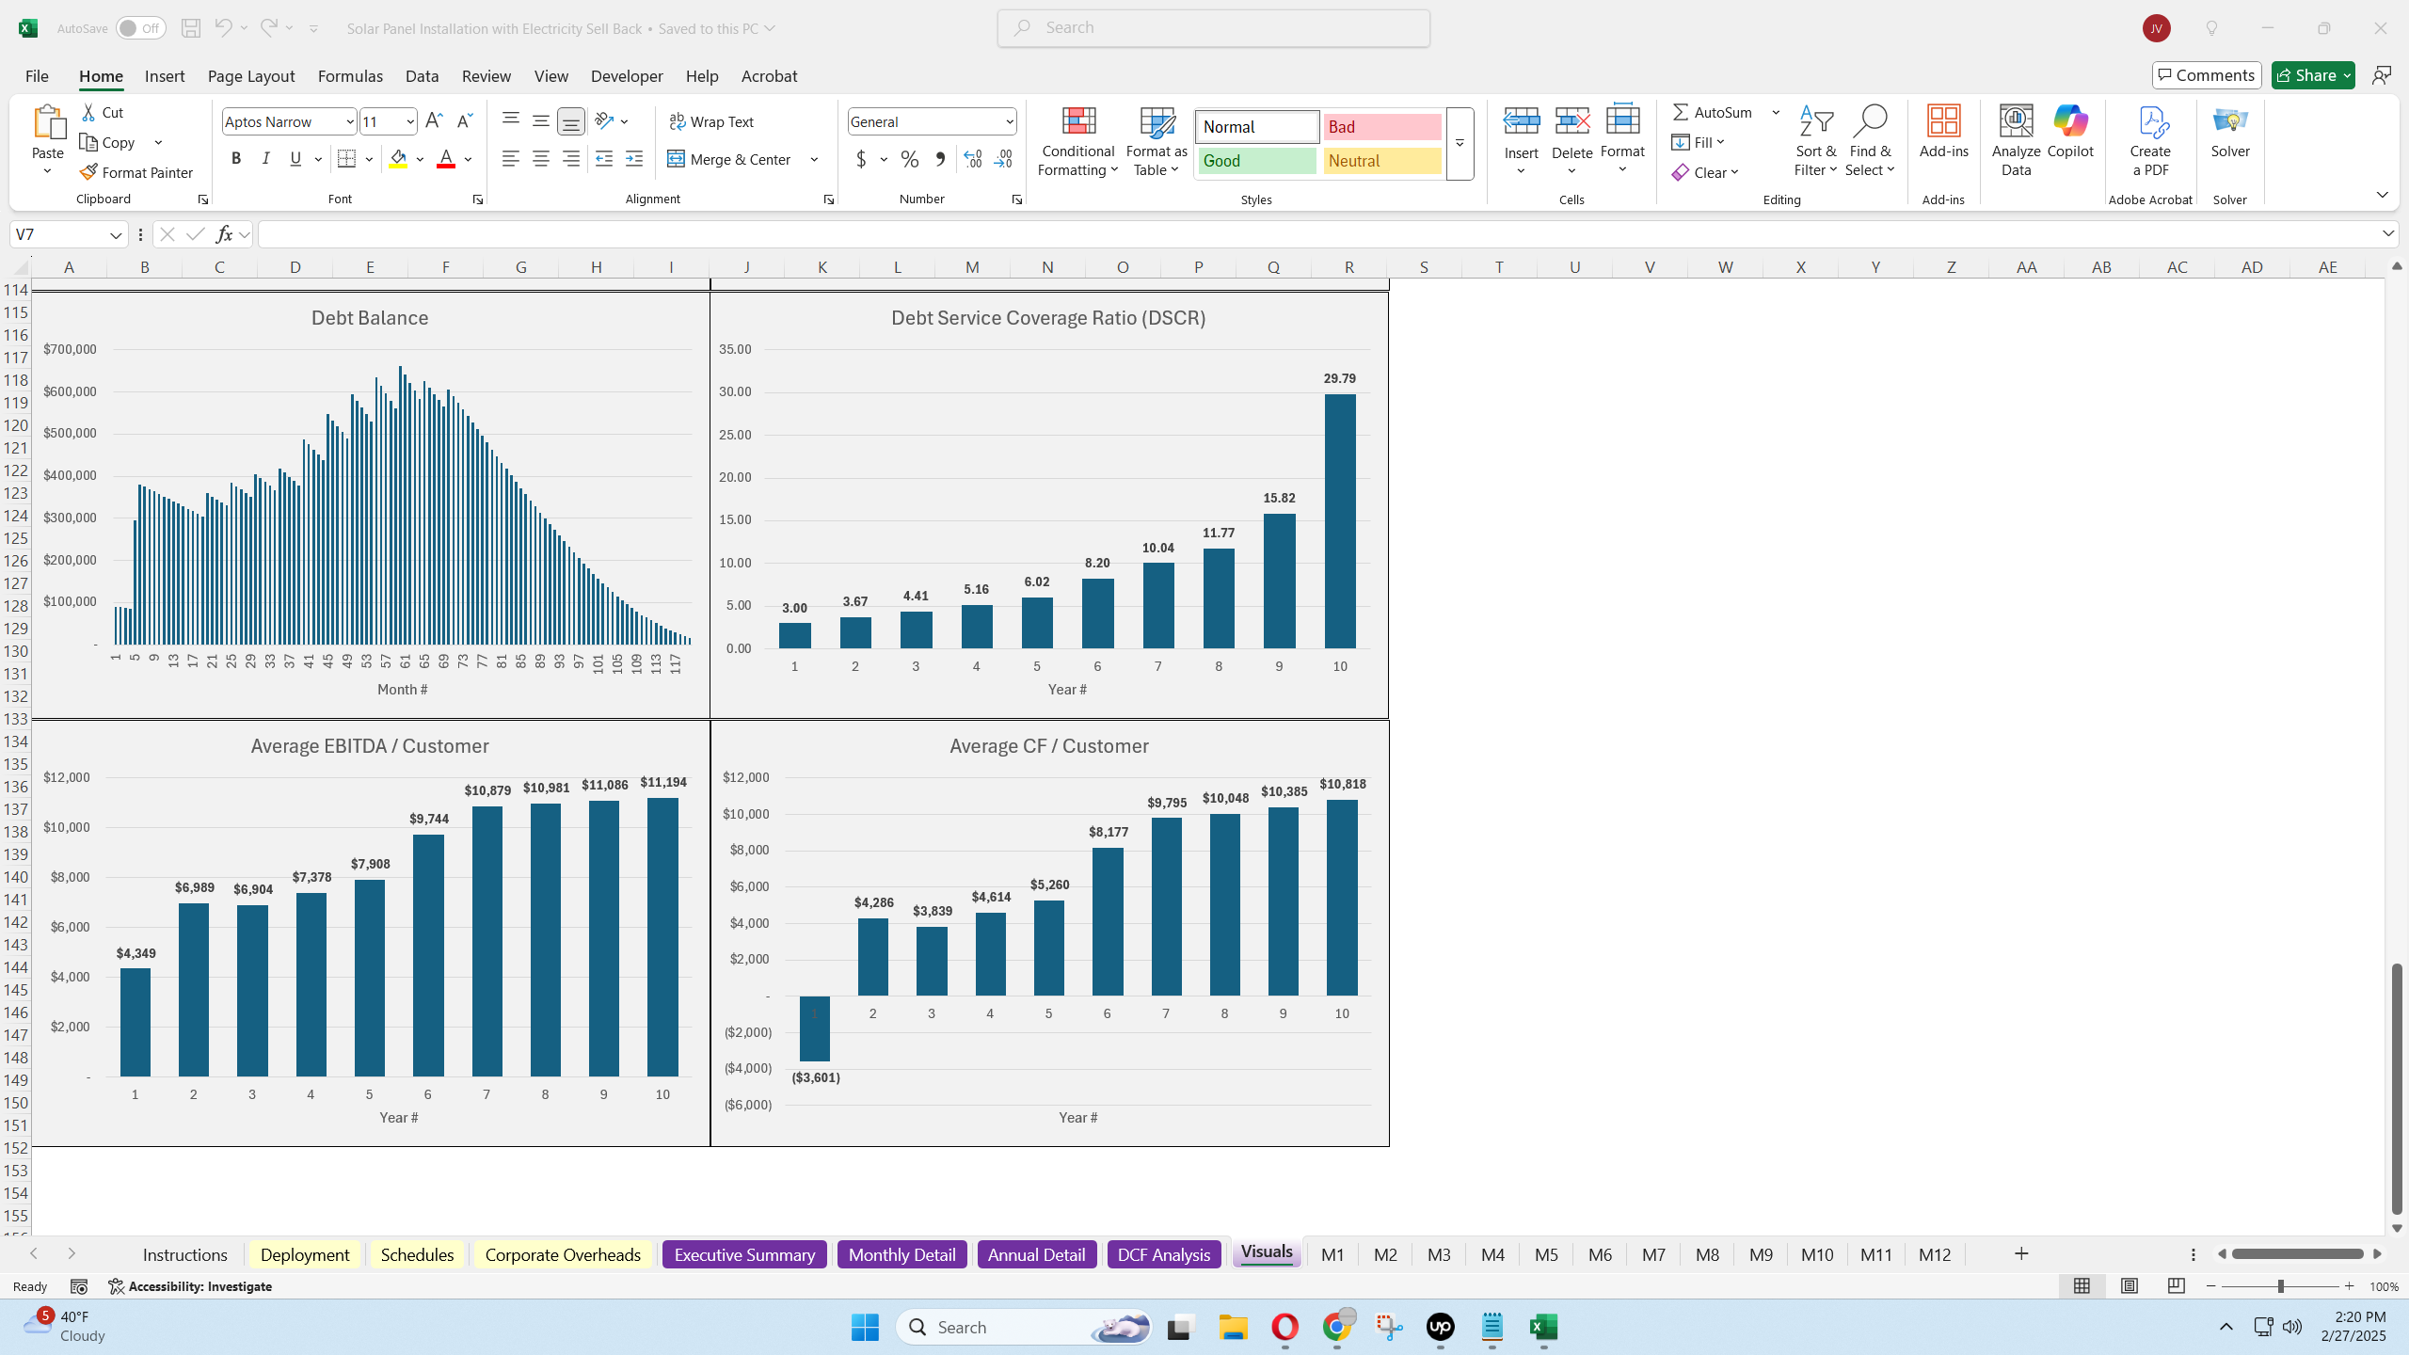Screen dimensions: 2409x1355
Task: Open the Add-ins icon
Action: (x=1944, y=132)
